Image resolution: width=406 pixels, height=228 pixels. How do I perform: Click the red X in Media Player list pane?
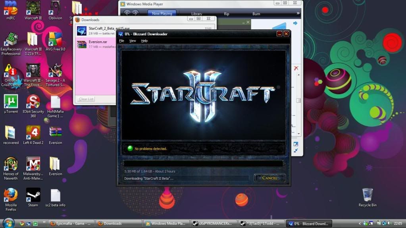(296, 68)
